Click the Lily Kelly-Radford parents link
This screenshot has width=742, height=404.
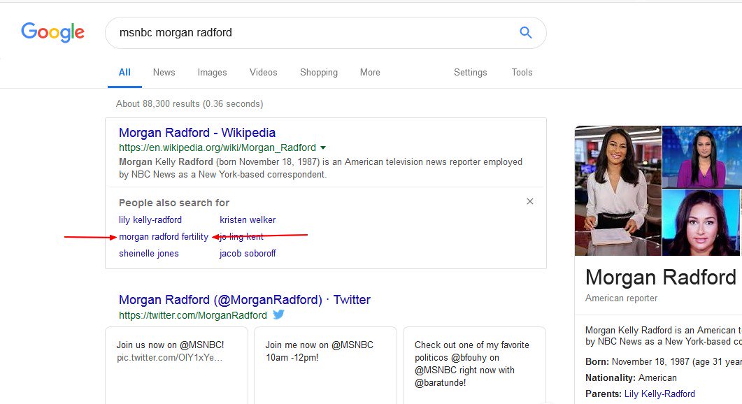659,394
